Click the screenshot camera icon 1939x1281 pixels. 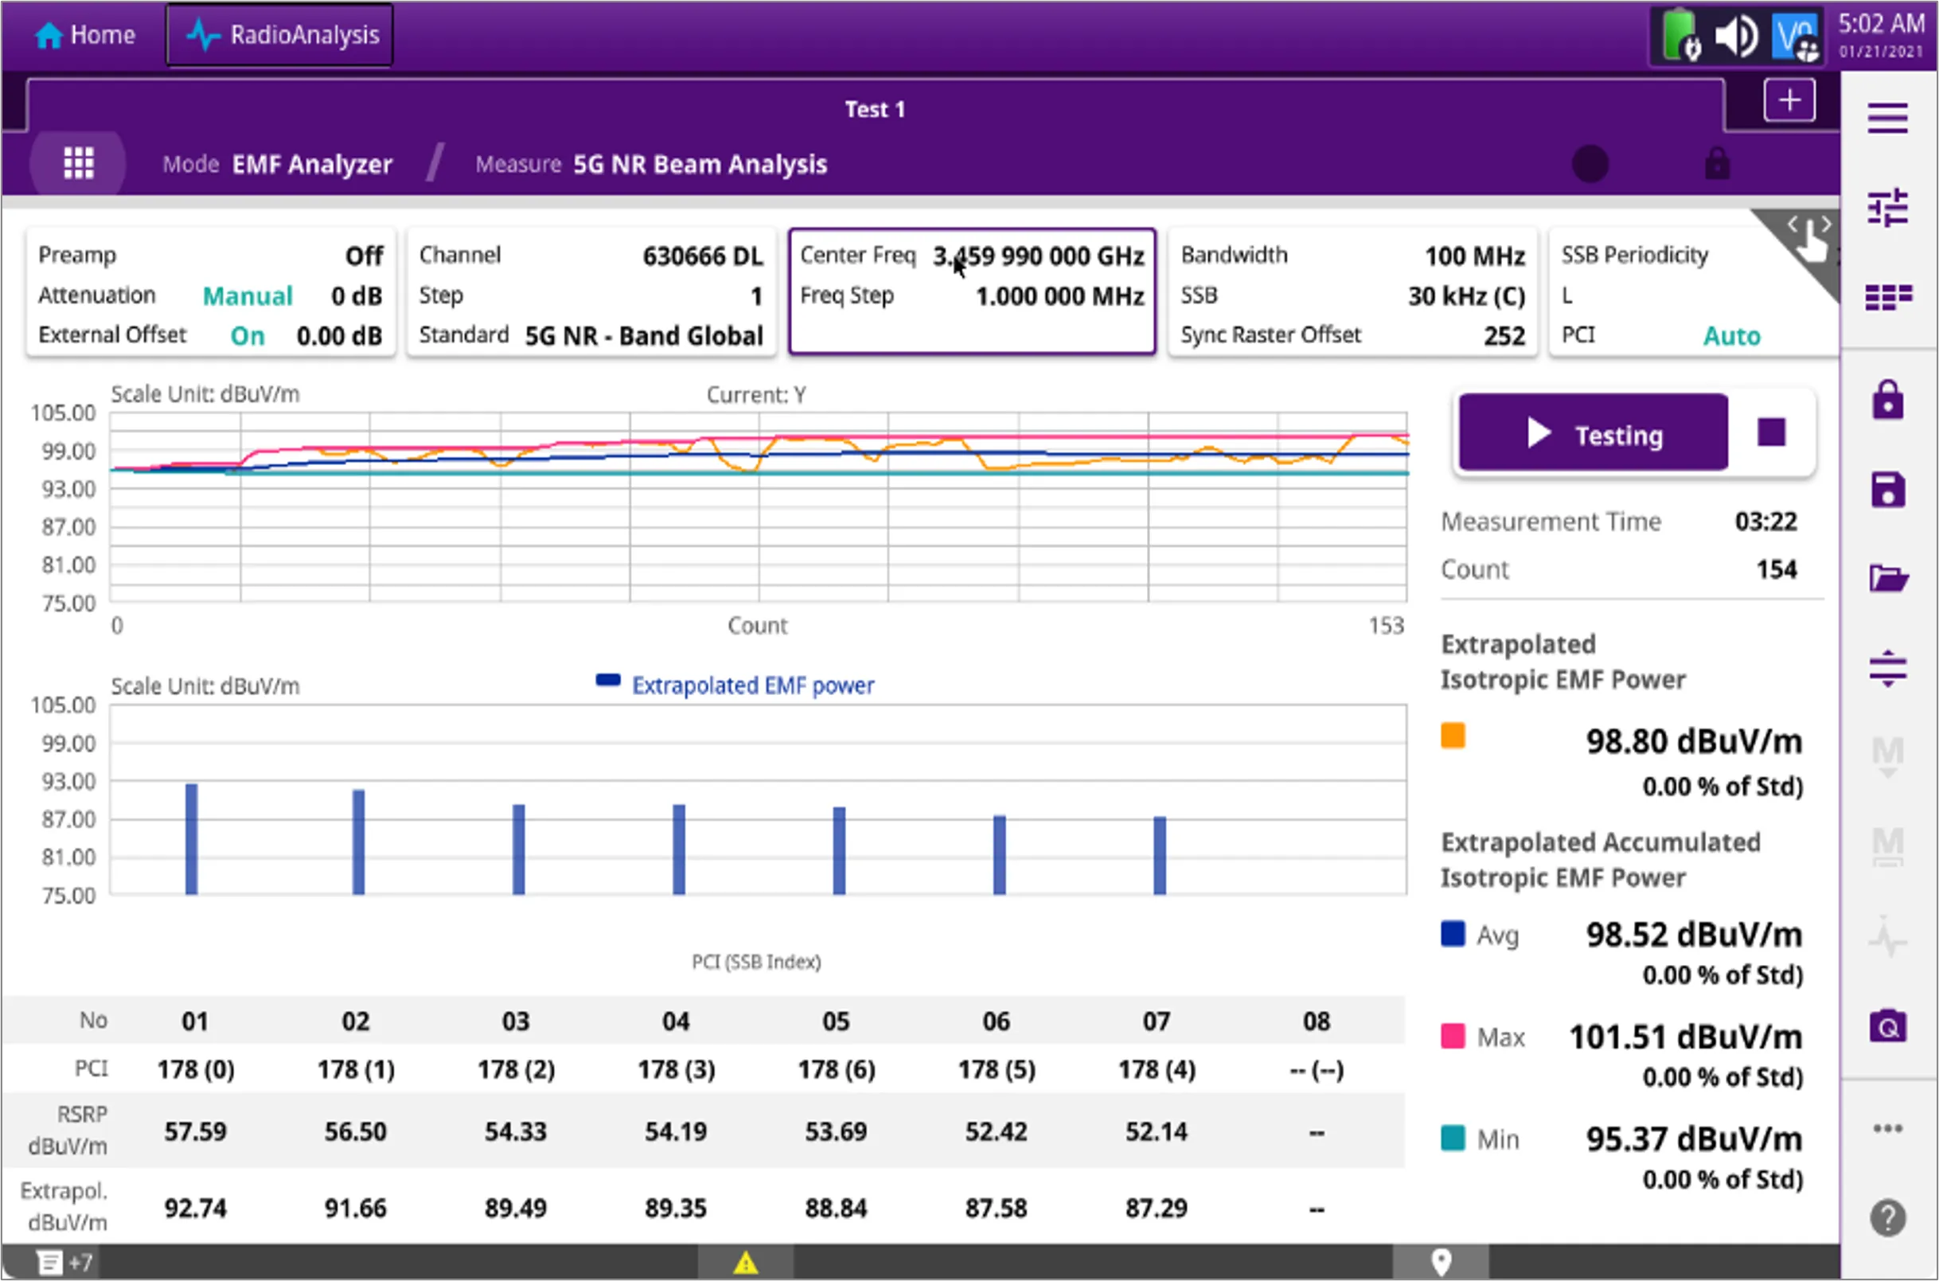(1886, 1026)
